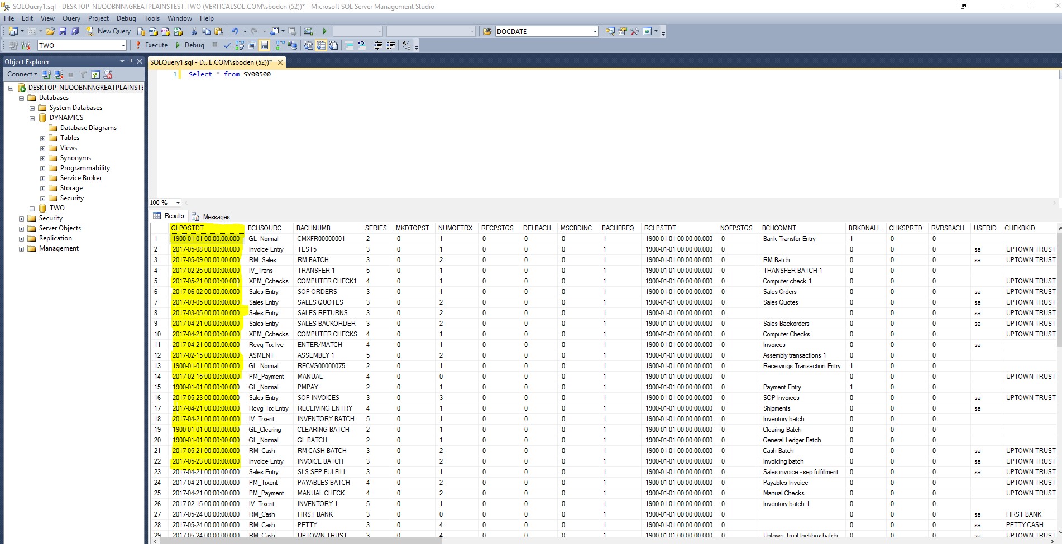Click the Execute button
The height and width of the screenshot is (544, 1062).
[x=151, y=46]
